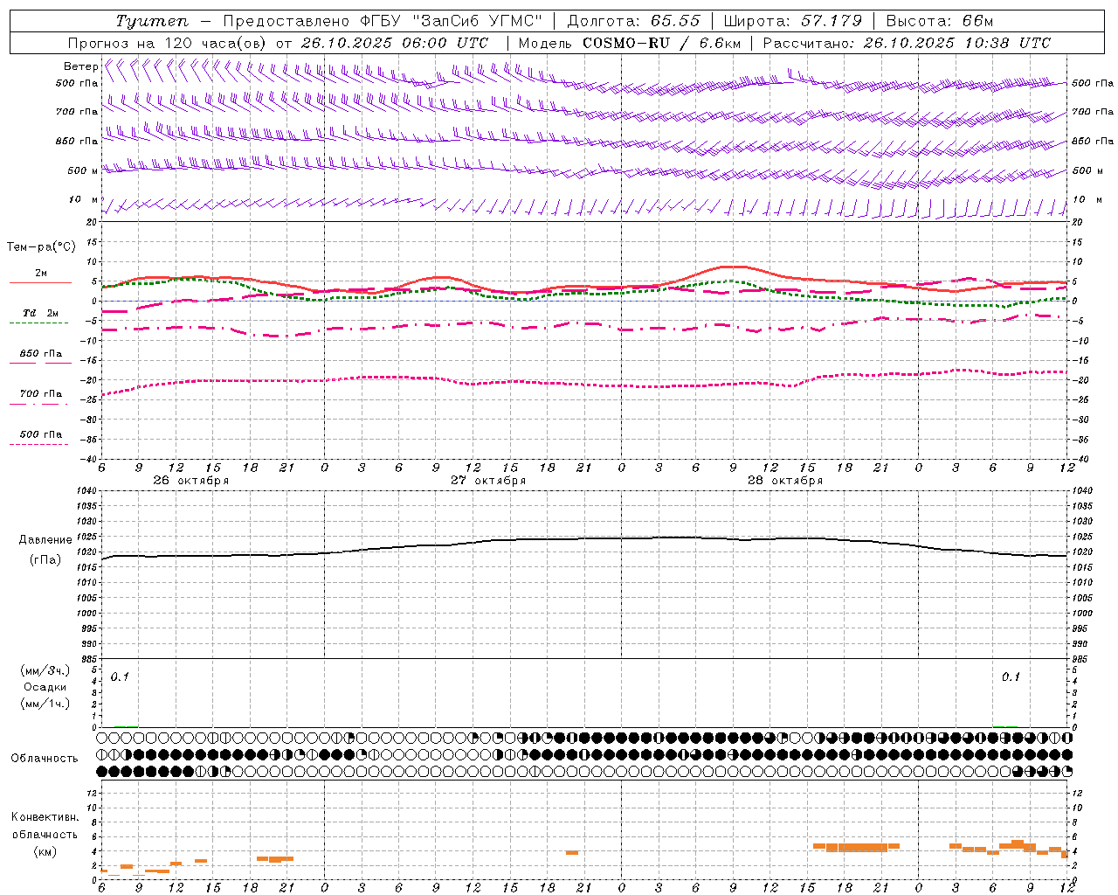Click the "28 октября" date label
The image size is (1118, 895).
click(785, 481)
